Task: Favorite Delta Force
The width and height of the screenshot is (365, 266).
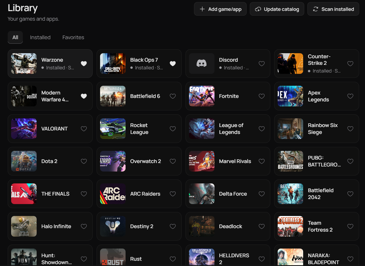Action: (262, 194)
